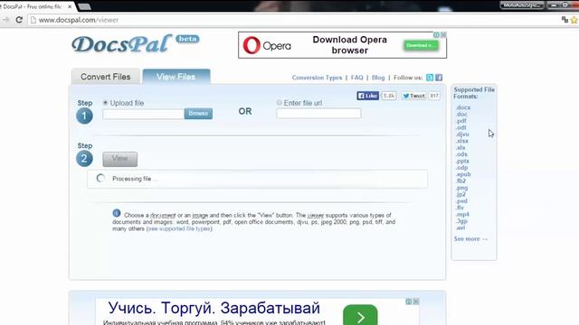This screenshot has height=325, width=579.
Task: Close the DocsPal browser tab
Action: tap(70, 6)
